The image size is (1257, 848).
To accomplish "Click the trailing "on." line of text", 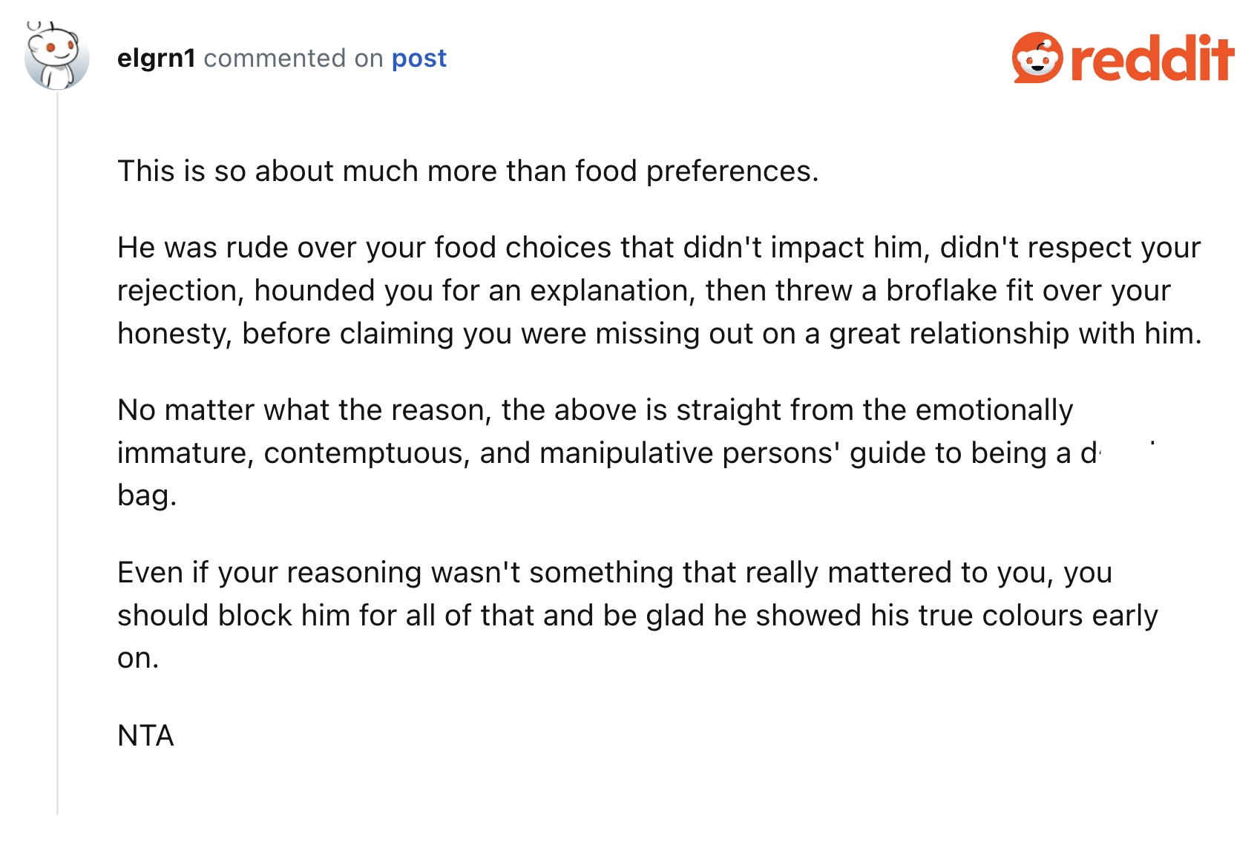I will pos(138,658).
